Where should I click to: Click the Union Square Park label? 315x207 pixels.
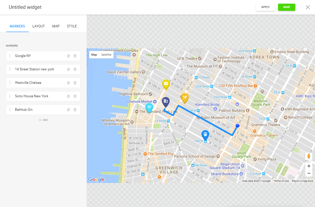(241, 155)
